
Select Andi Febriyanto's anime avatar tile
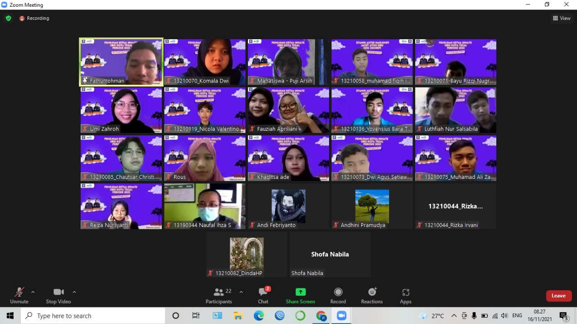[x=288, y=206]
